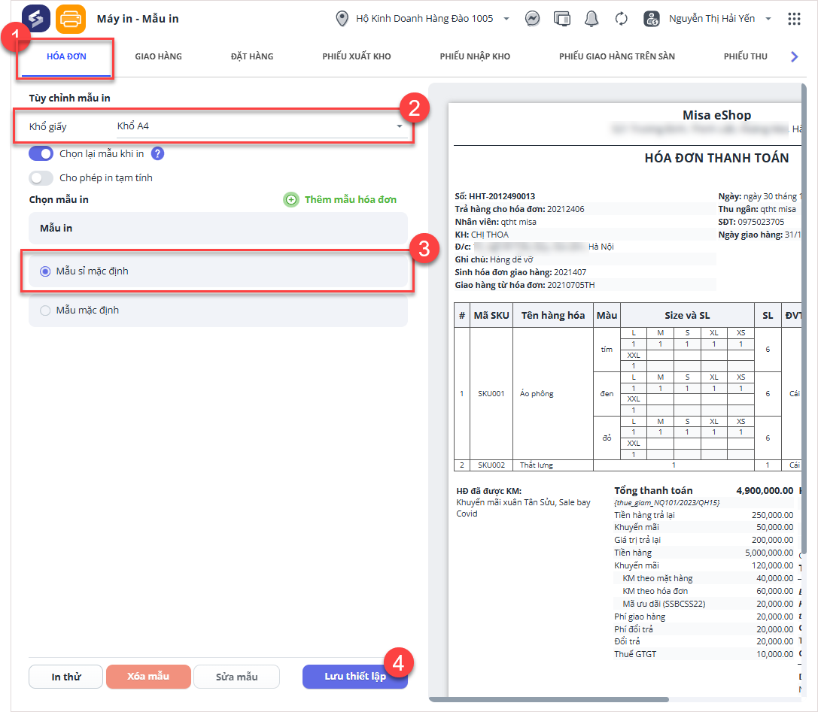Image resolution: width=818 pixels, height=712 pixels.
Task: Click Tổng thanh toán amount 4,900,000.00
Action: coord(765,490)
